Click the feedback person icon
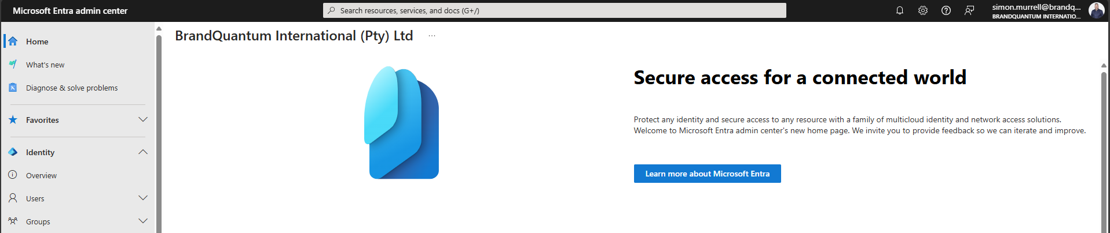 coord(969,10)
